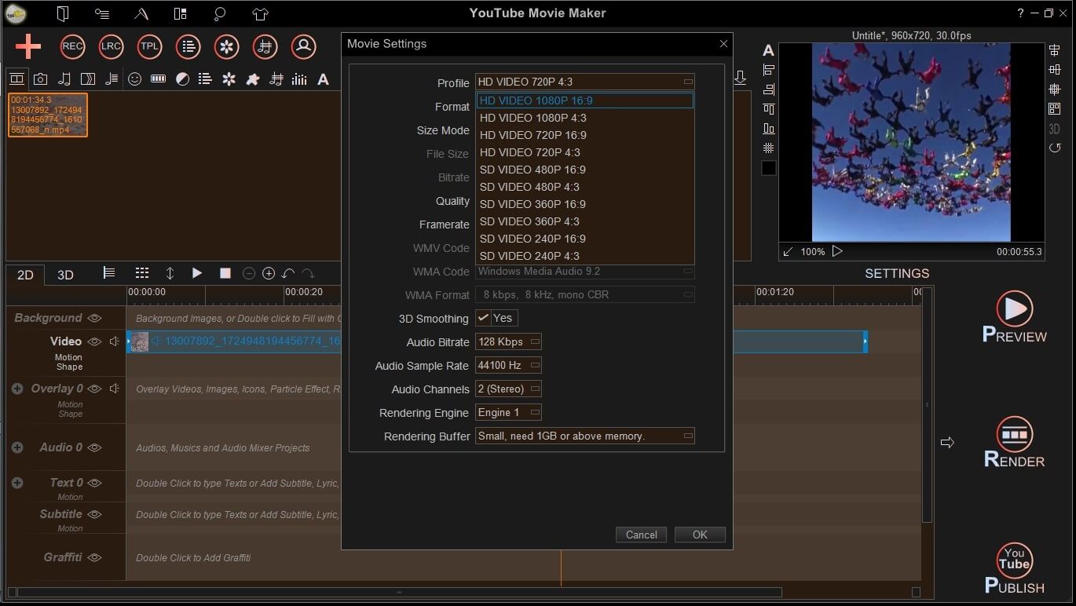This screenshot has width=1076, height=606.
Task: Select the 13007892 video clip on the timeline
Action: pos(236,341)
